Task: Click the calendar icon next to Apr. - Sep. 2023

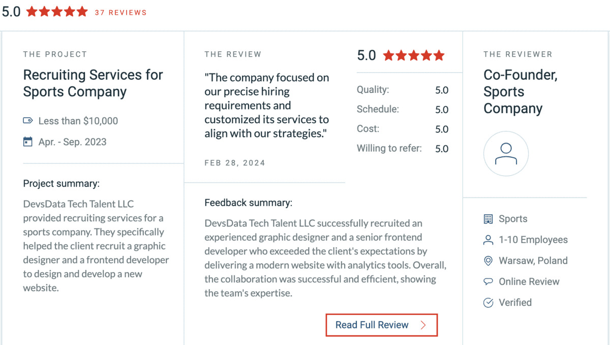Action: [x=28, y=142]
